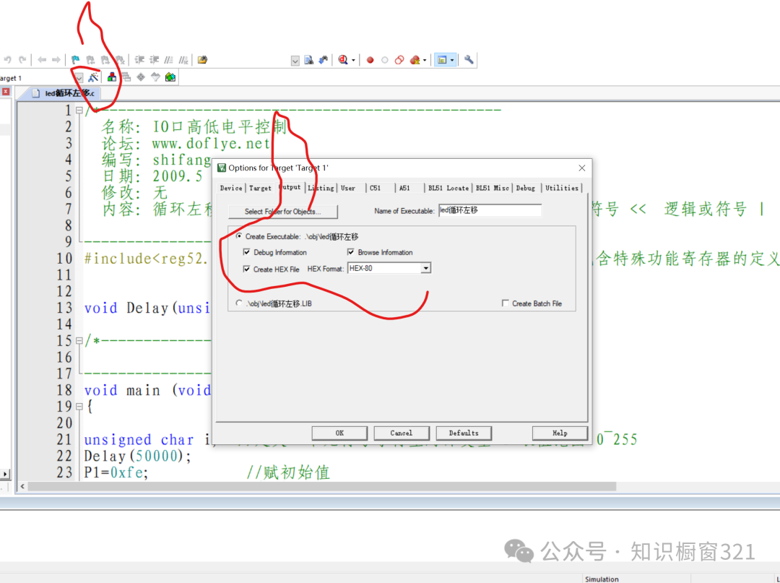780x583 pixels.
Task: Open the Target 1 selection dropdown
Action: (x=79, y=77)
